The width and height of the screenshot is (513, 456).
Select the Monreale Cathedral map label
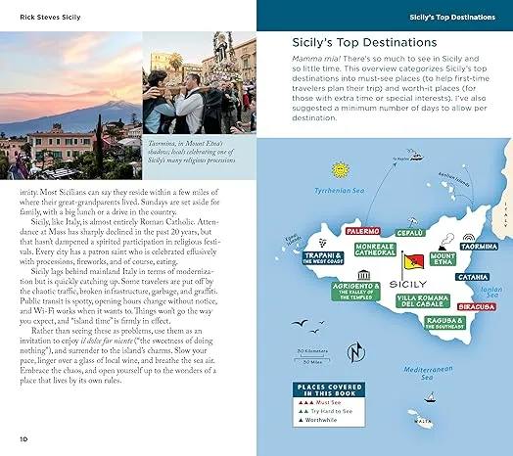(375, 250)
